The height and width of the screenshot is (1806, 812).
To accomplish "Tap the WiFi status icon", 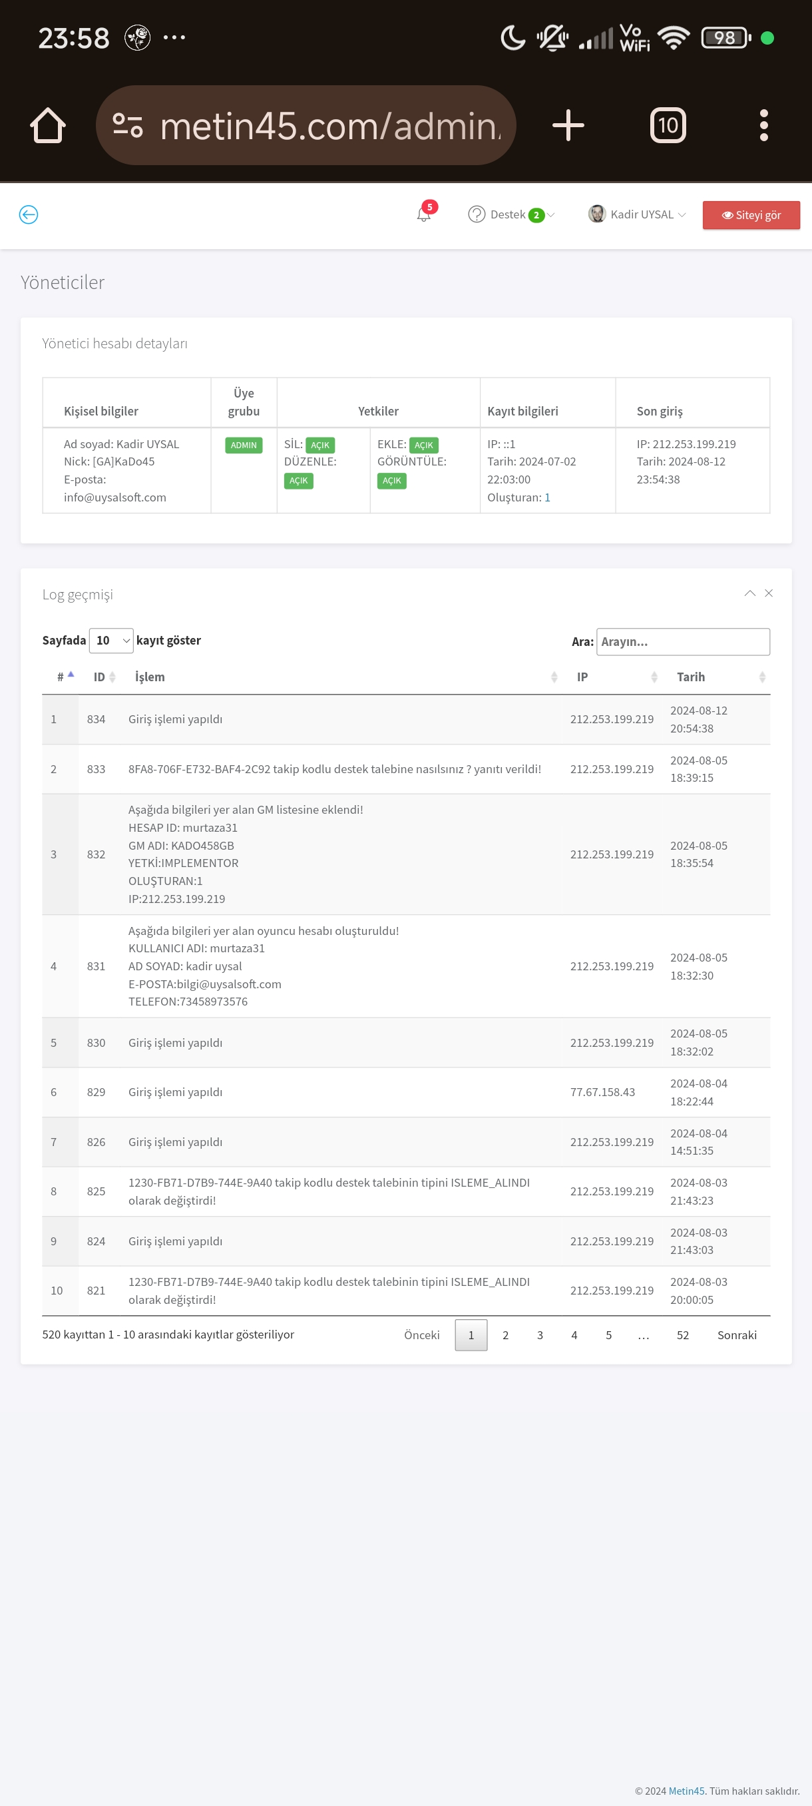I will point(674,38).
